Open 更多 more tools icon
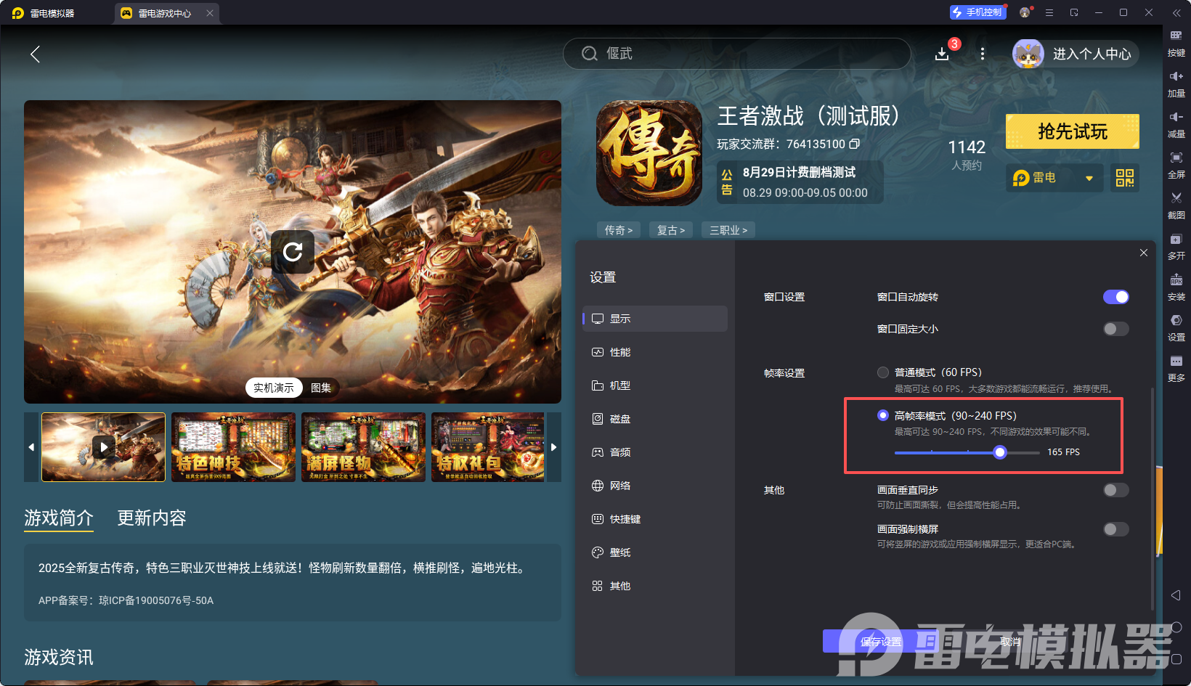This screenshot has height=686, width=1191. (x=1176, y=369)
